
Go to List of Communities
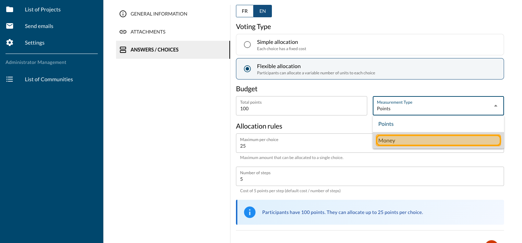49,79
